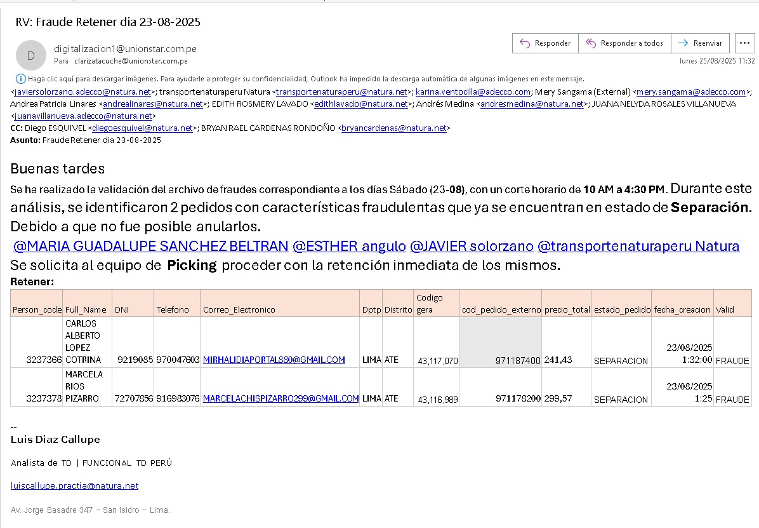Screen dimensions: 759x528
Task: Open transportenaturaperu@natura.net email link
Action: click(342, 91)
